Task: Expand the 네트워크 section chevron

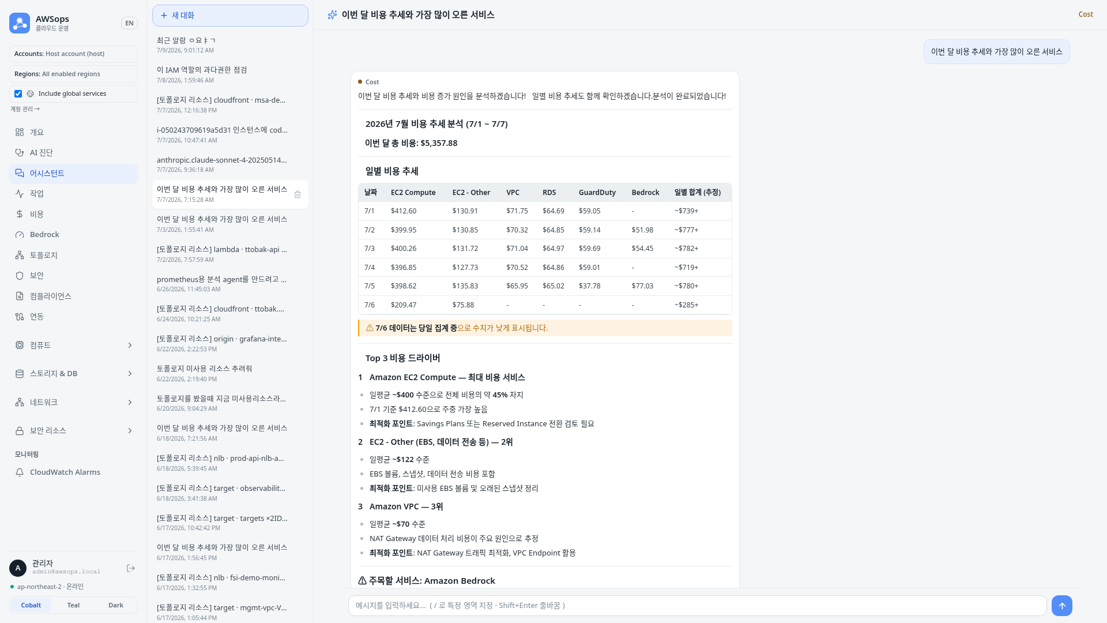Action: 130,402
